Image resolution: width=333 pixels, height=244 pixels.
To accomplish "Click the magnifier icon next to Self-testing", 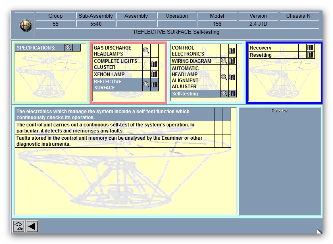I will pyautogui.click(x=224, y=94).
